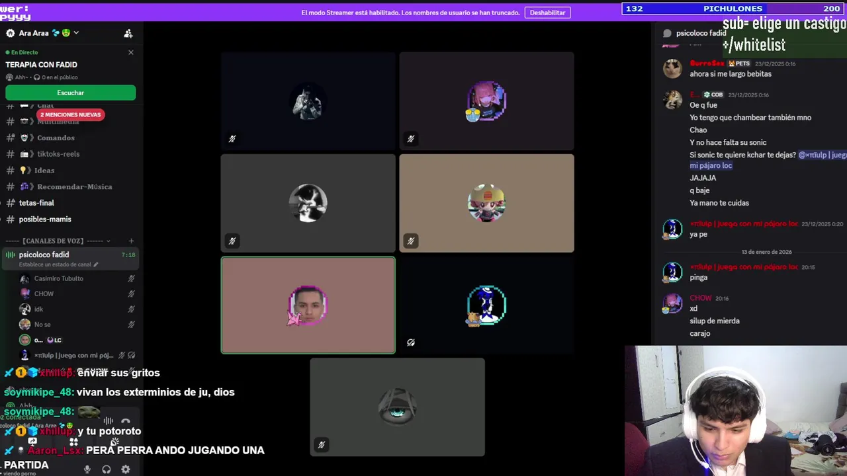
Task: Select the pink-haired avatar participant tile
Action: pos(486,101)
